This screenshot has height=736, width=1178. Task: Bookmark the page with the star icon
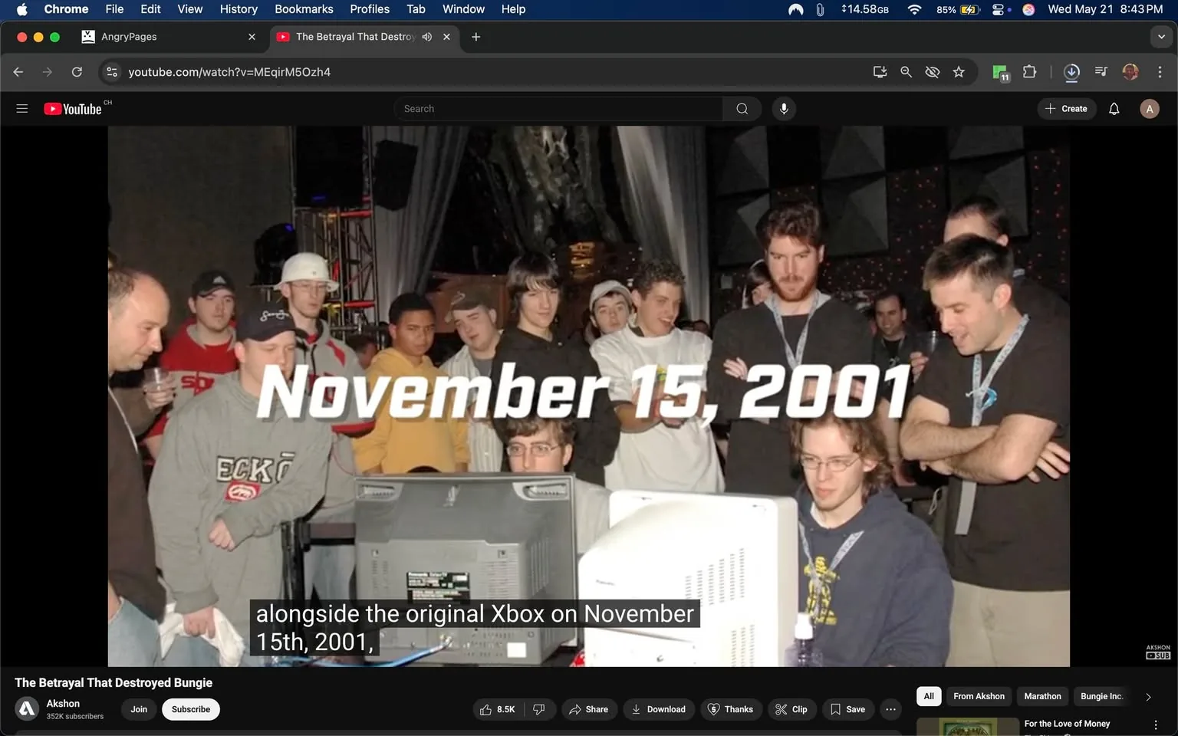(x=959, y=71)
